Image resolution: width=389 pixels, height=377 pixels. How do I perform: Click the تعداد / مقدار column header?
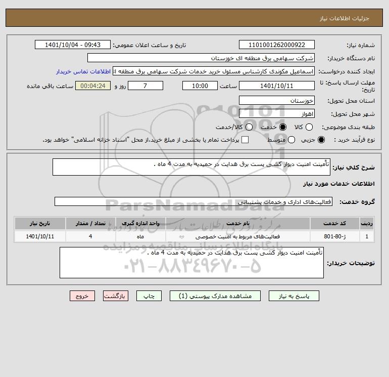[90, 223]
